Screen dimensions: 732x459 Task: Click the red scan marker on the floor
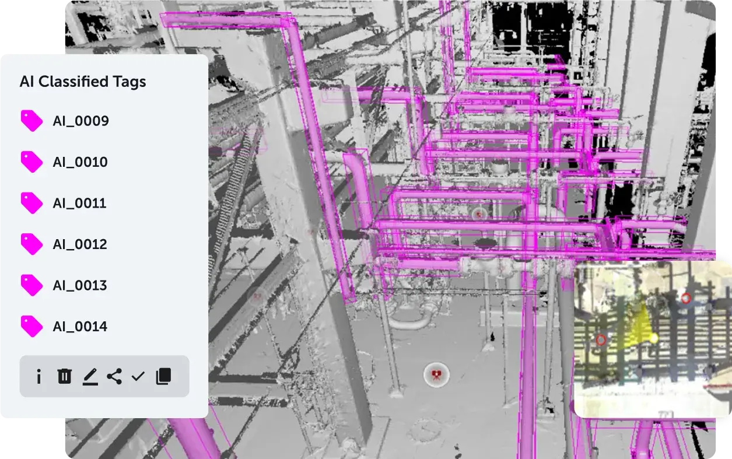[436, 374]
